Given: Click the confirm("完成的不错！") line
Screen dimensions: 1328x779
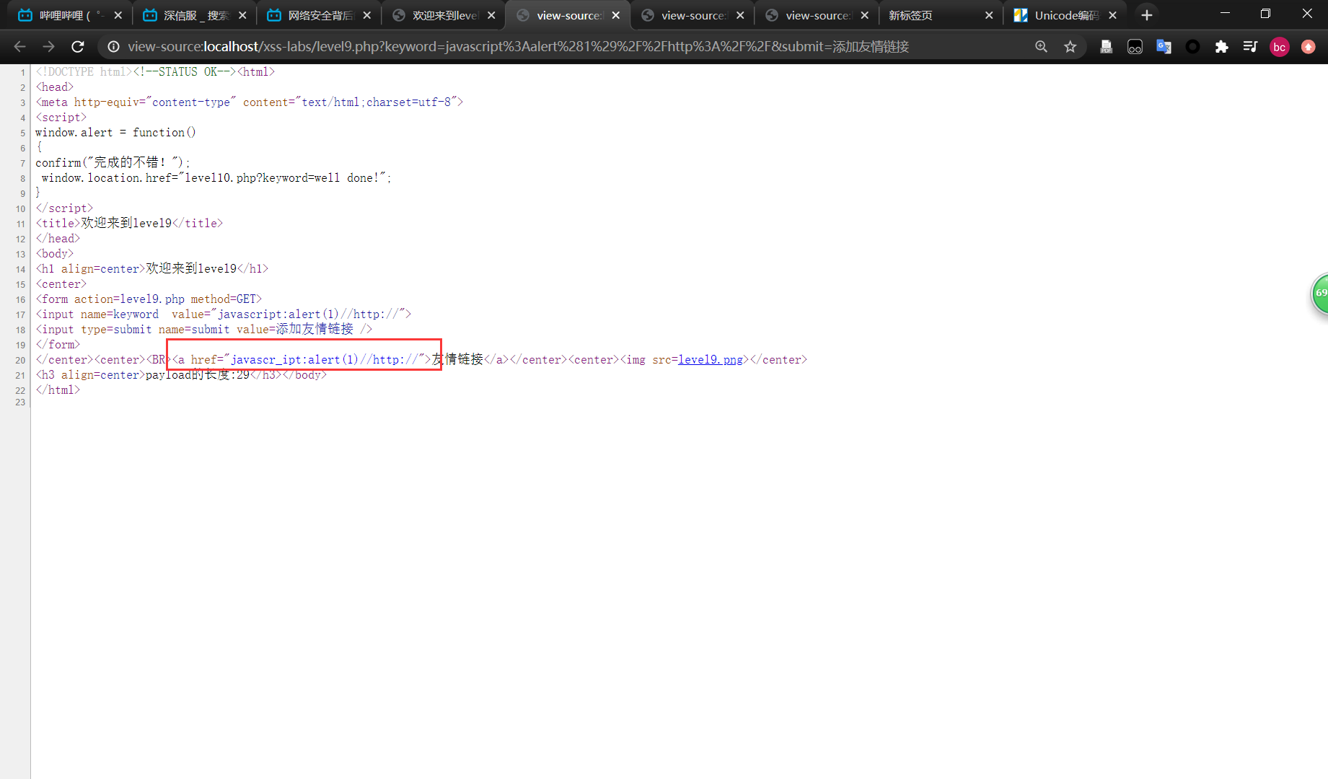Looking at the screenshot, I should (113, 162).
